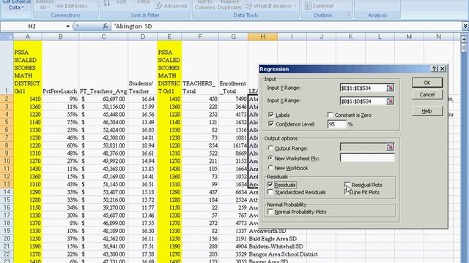The image size is (469, 263).
Task: Click the 75% PctFreeLunch cell
Action: coord(60,122)
